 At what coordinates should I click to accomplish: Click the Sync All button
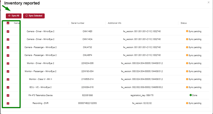pyautogui.click(x=14, y=16)
